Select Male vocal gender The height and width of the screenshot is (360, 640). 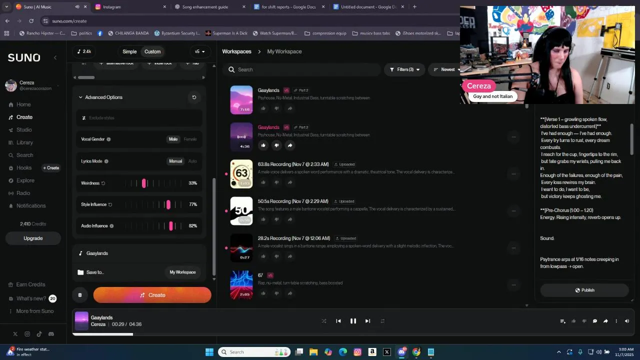(173, 139)
